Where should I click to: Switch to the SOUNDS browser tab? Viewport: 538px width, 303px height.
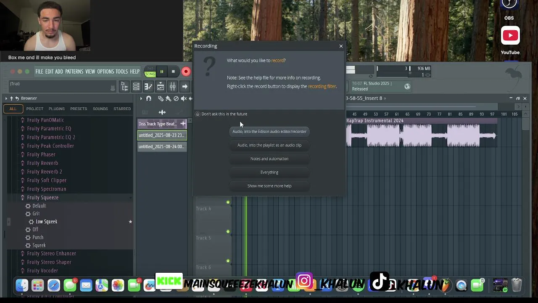pos(100,109)
